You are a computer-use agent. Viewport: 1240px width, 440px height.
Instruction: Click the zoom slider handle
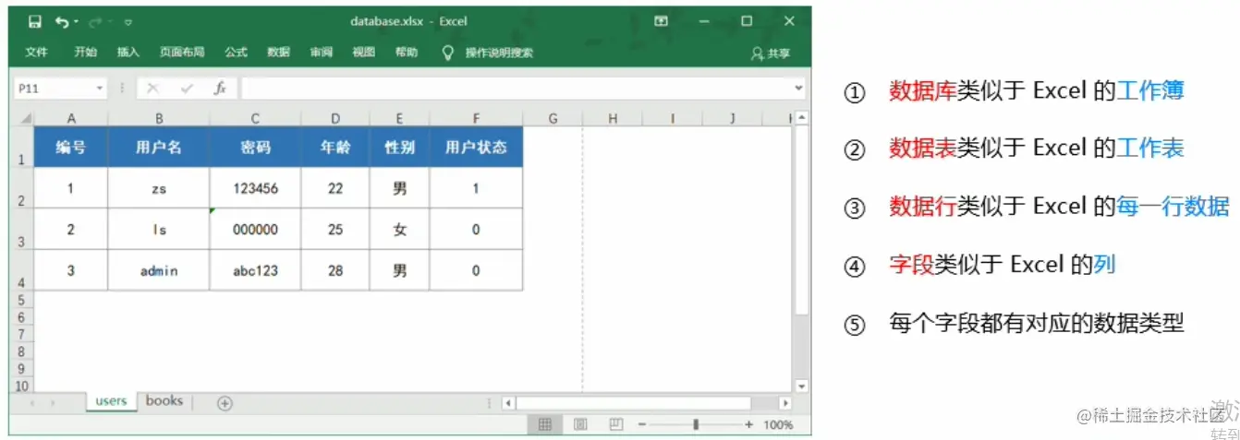(x=696, y=424)
